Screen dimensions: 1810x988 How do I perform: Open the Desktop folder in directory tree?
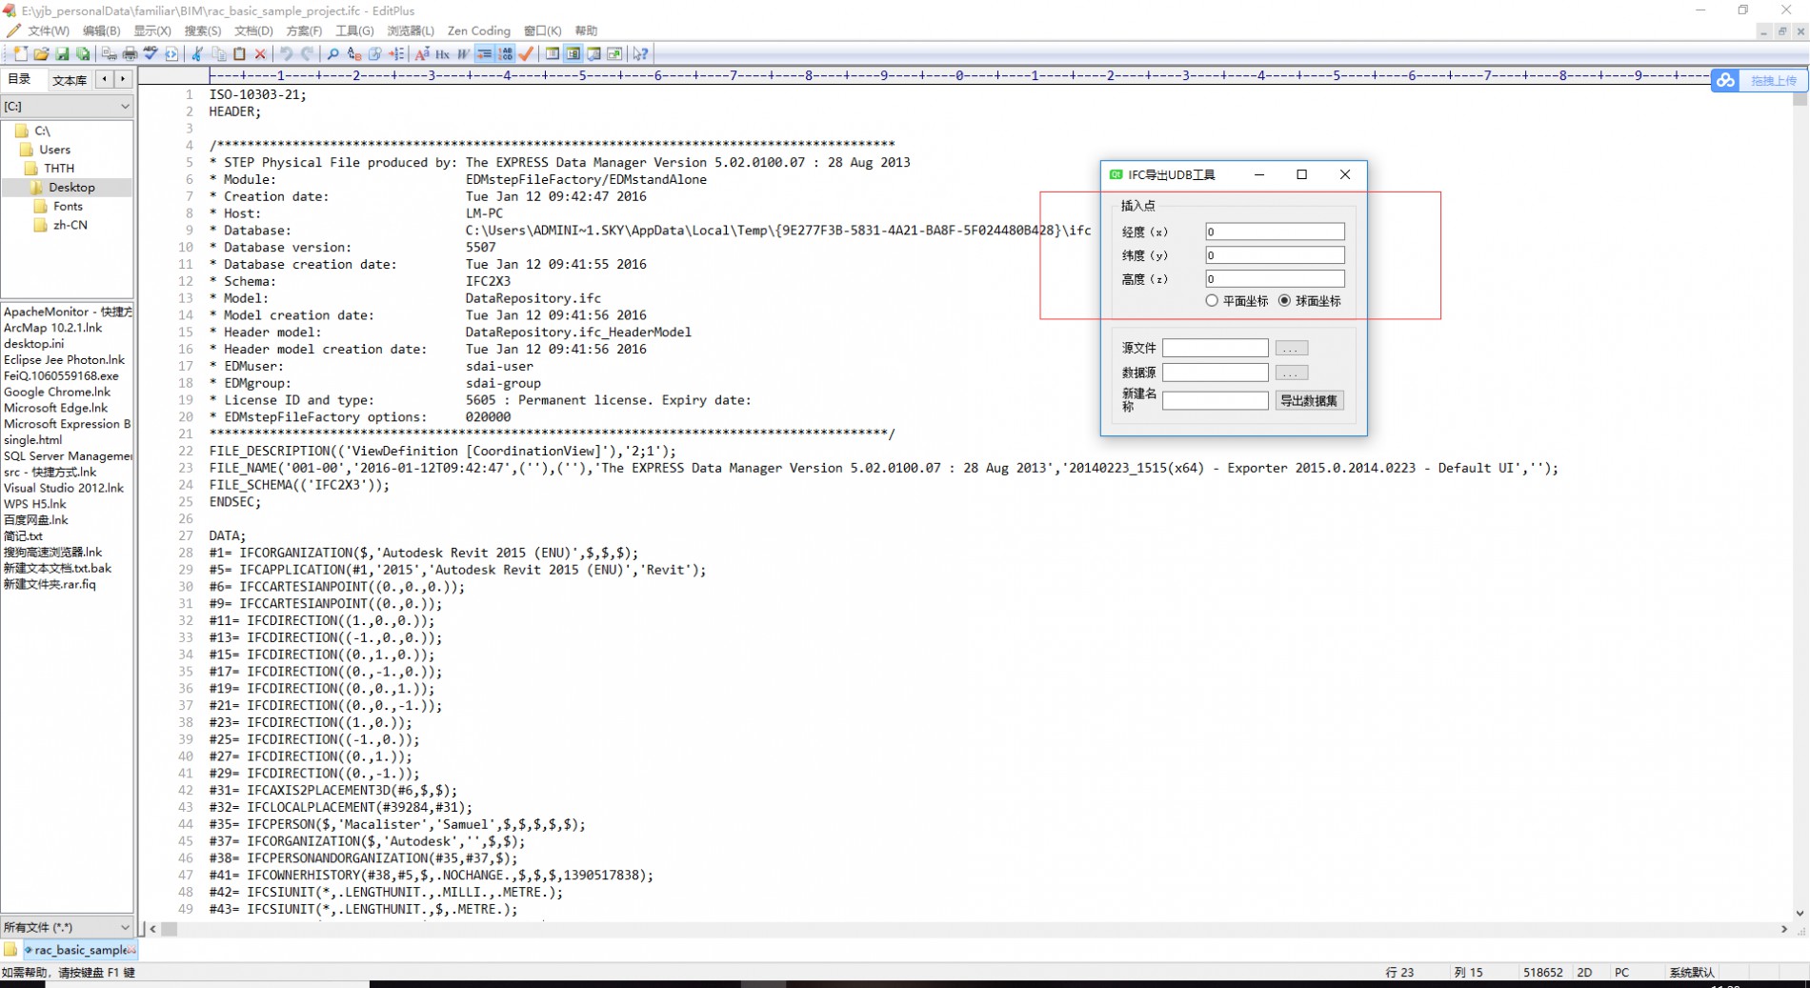(x=71, y=188)
